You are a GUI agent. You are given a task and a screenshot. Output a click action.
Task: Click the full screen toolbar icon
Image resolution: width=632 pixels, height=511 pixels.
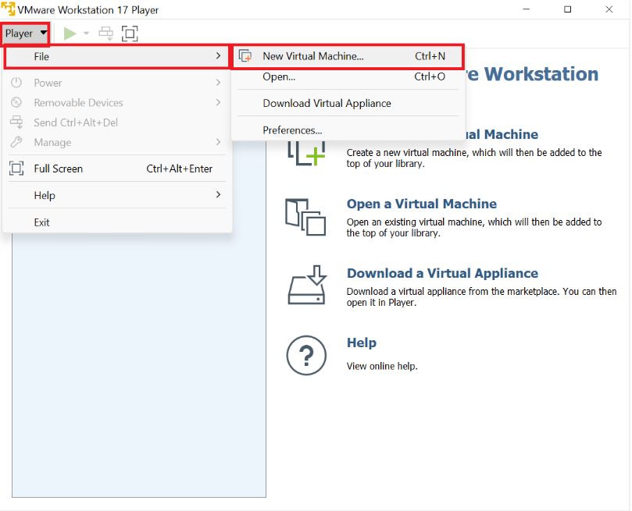(130, 34)
